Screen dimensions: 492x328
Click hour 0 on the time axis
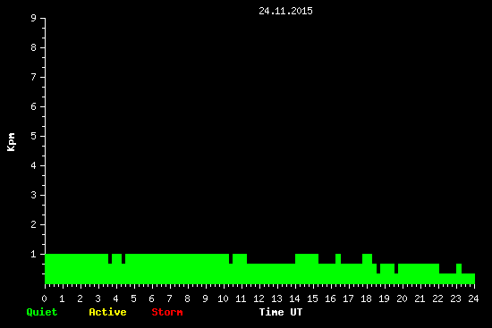44,299
